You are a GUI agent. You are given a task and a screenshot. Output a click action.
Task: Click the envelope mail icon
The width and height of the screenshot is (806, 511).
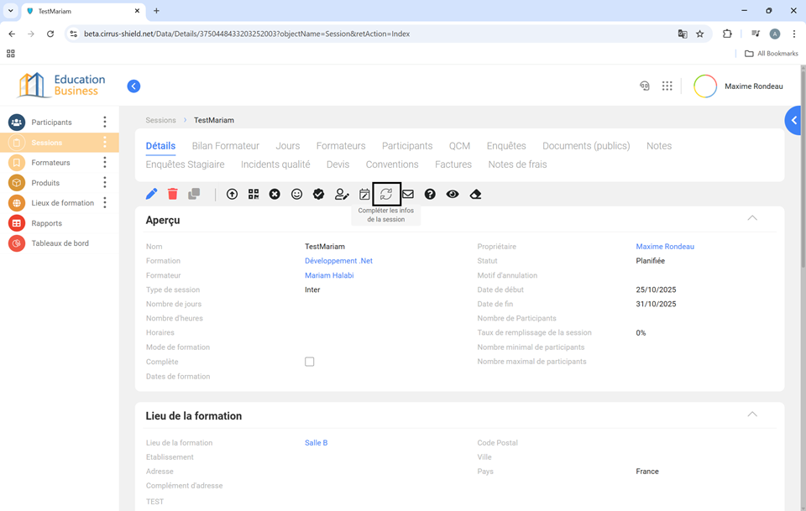click(x=408, y=194)
